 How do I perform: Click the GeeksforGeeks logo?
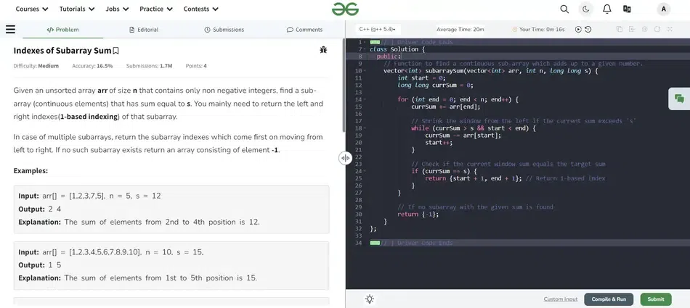[x=345, y=9]
